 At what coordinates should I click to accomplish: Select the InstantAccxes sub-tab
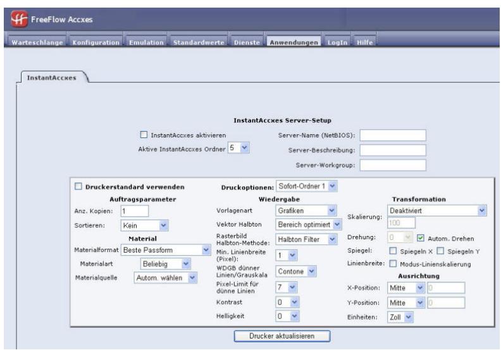click(x=52, y=78)
